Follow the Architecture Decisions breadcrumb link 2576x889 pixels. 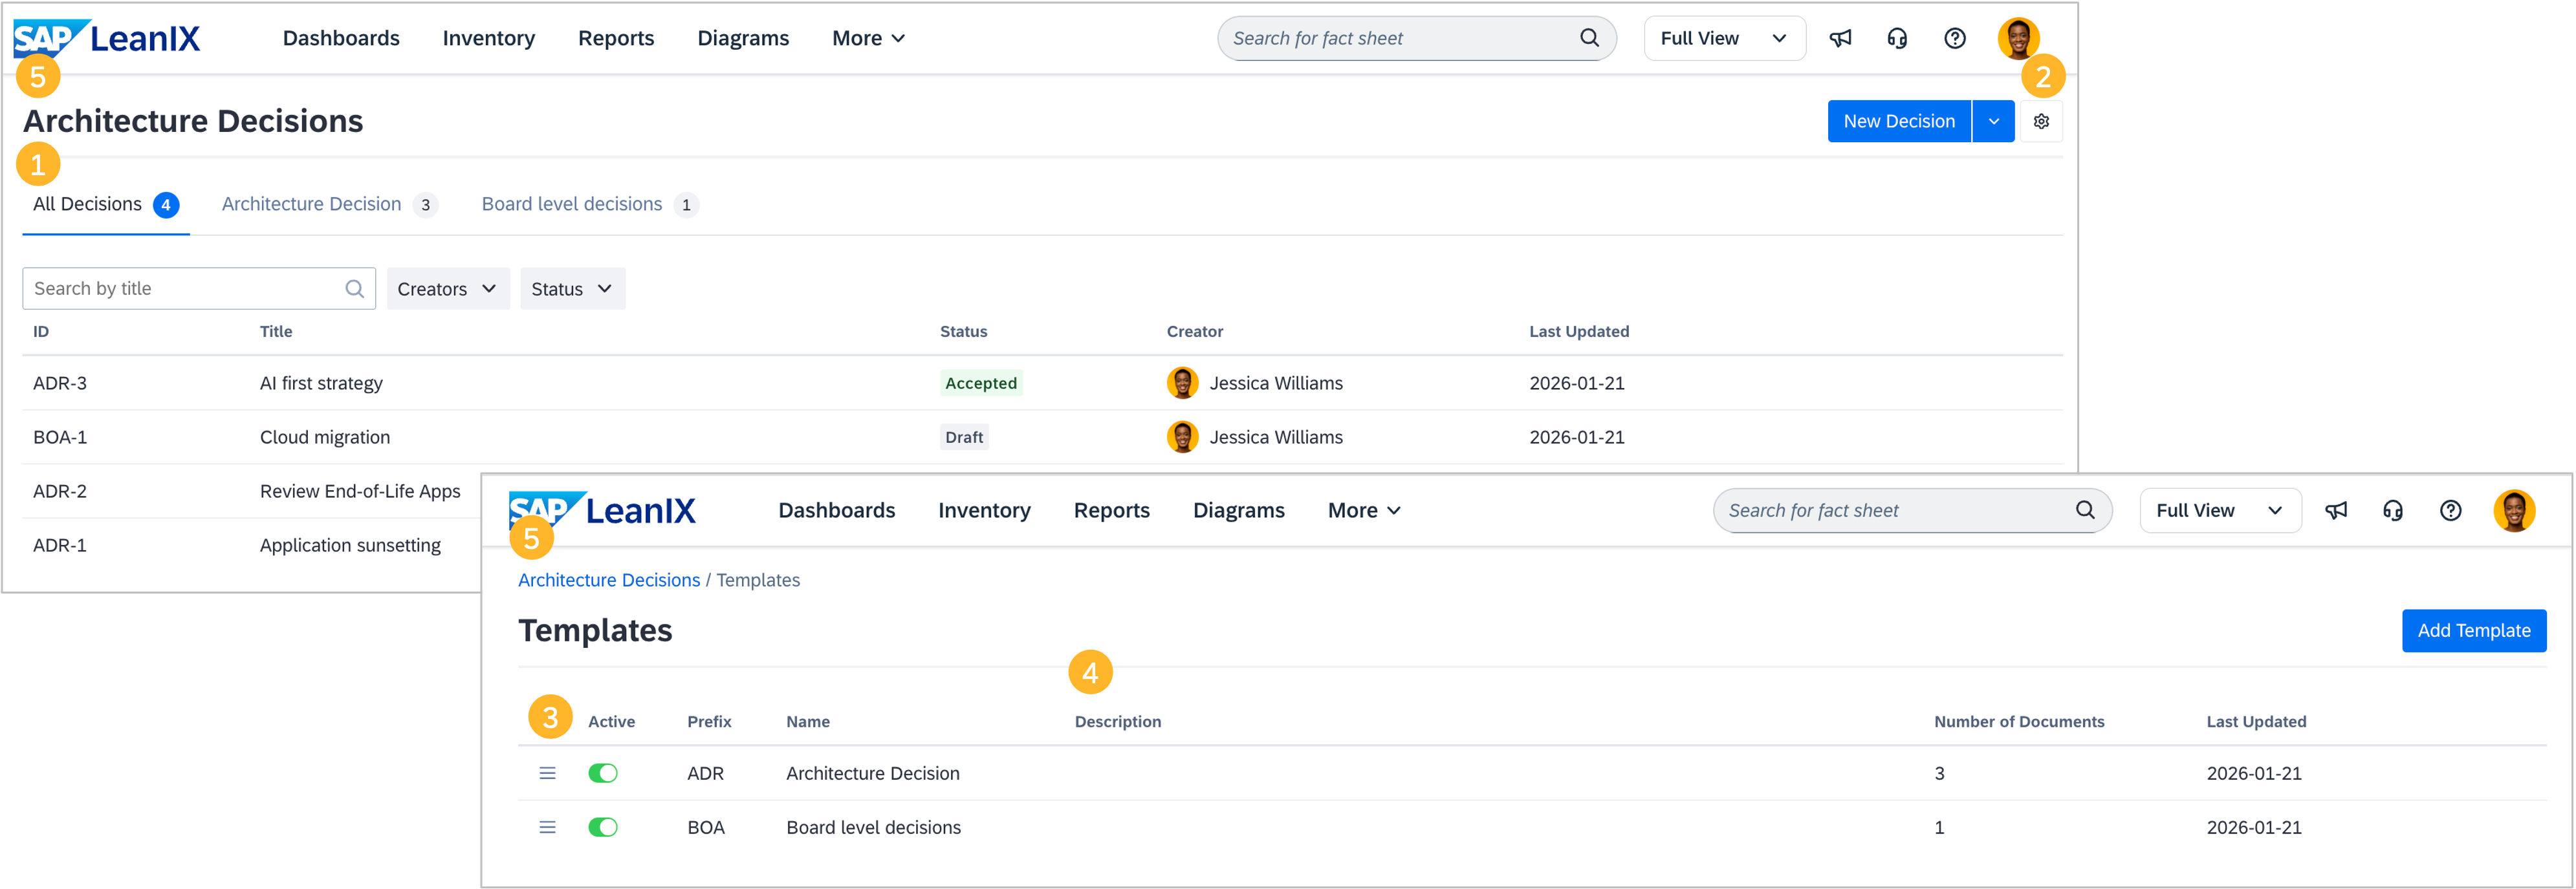point(608,581)
